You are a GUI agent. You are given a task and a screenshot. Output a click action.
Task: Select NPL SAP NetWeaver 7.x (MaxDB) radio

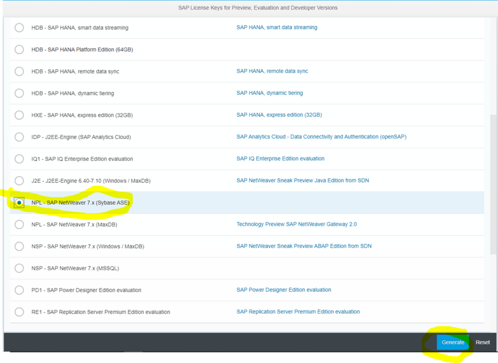[x=19, y=225]
